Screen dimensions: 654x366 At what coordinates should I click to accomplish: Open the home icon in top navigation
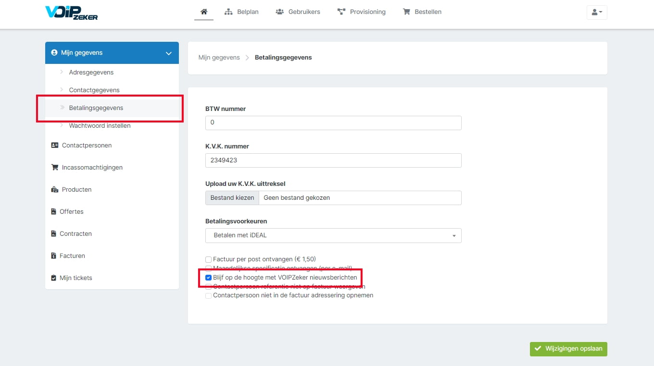point(204,12)
